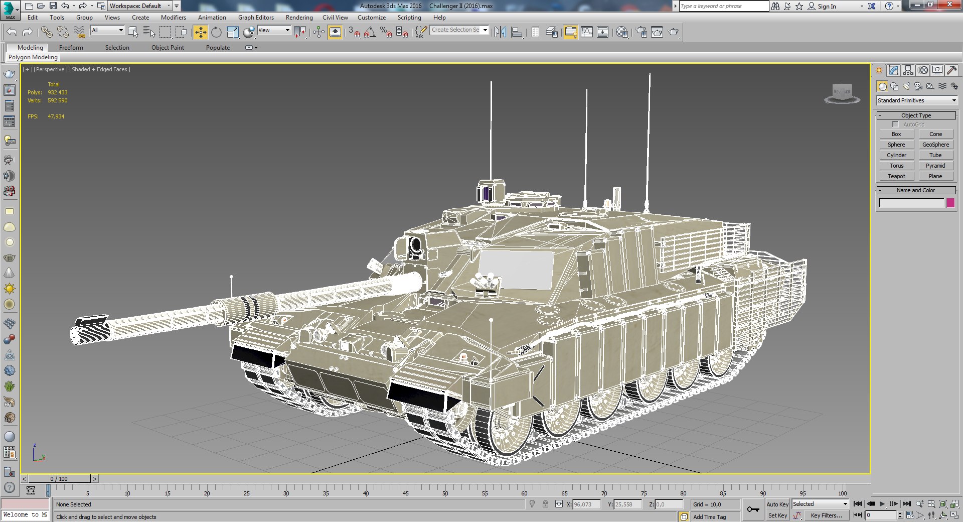The height and width of the screenshot is (522, 963).
Task: Toggle the 3D Snaps button
Action: point(354,32)
